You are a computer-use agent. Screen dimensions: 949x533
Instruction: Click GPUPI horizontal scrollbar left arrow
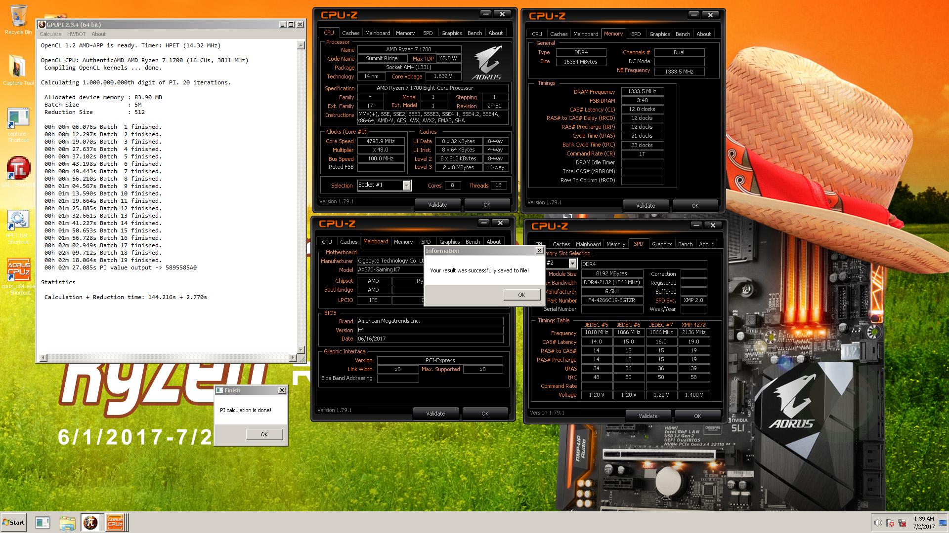click(43, 357)
